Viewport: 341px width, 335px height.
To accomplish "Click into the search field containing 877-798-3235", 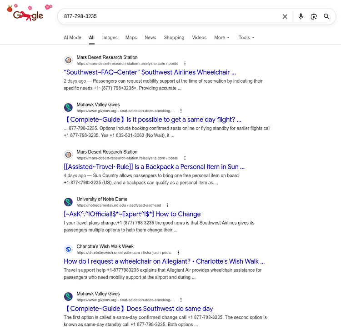I will point(170,16).
